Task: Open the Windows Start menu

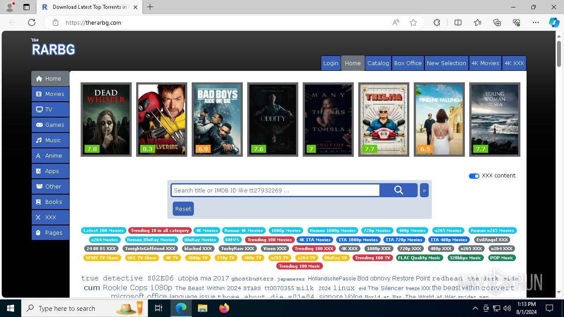Action: (11, 308)
